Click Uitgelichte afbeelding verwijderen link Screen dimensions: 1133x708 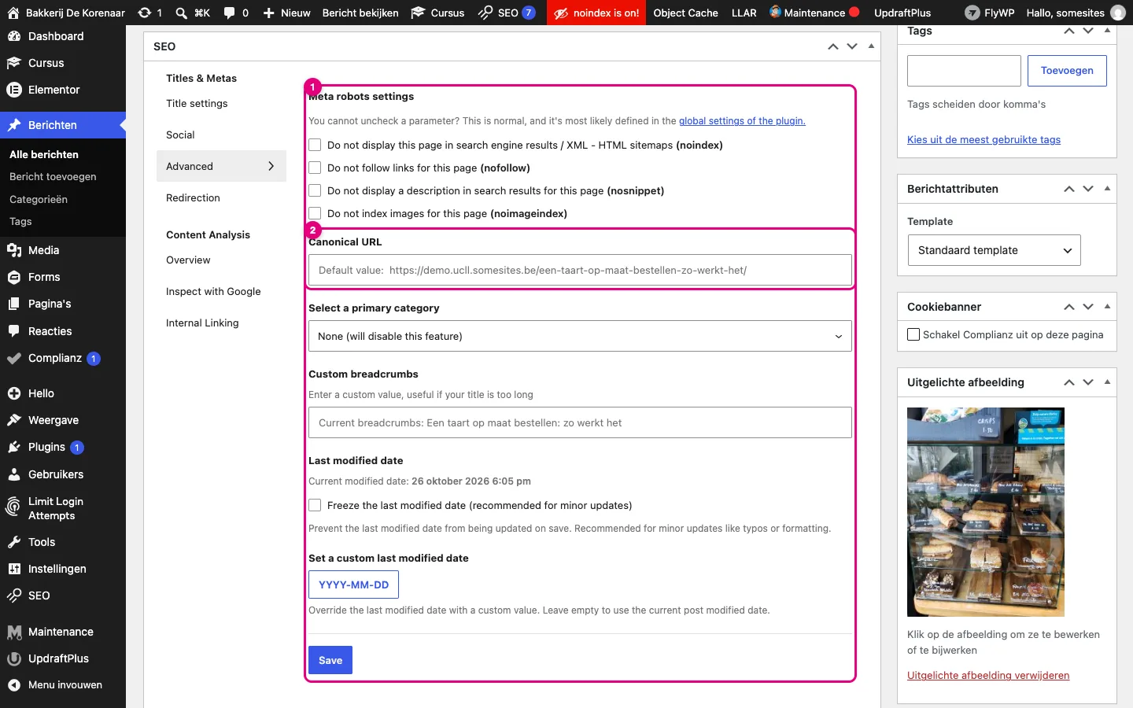(988, 675)
